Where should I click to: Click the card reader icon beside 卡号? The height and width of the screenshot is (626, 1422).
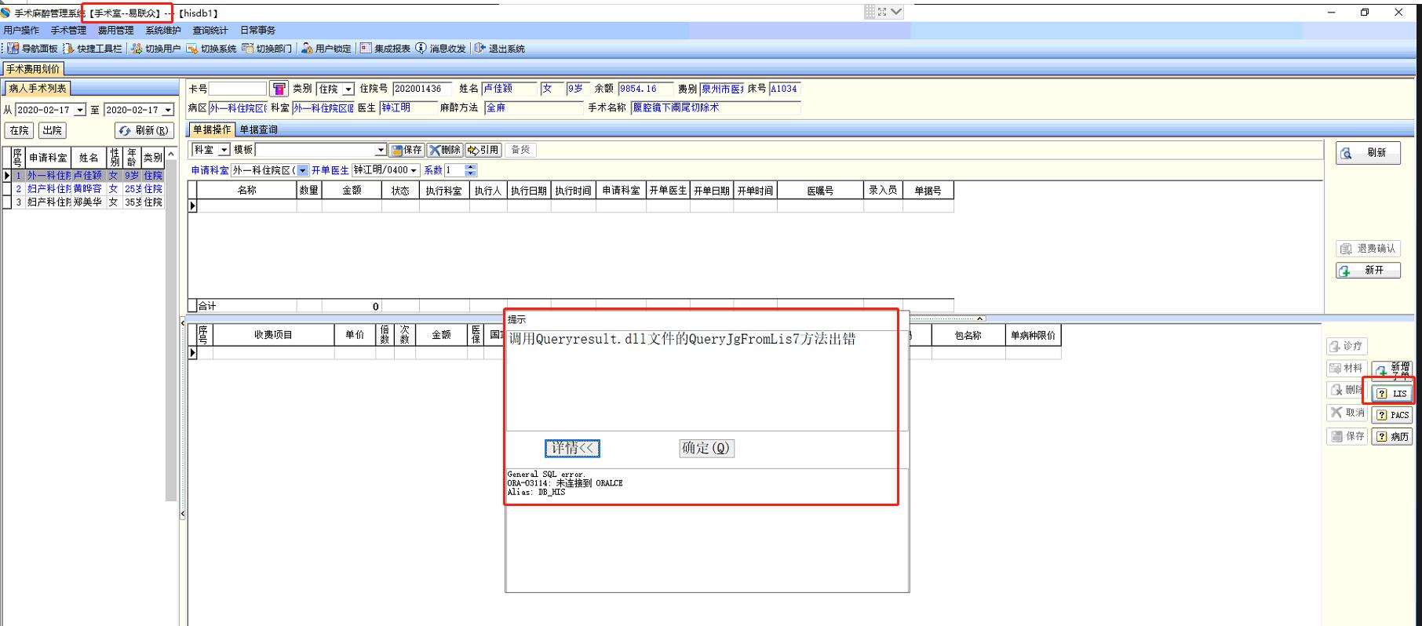279,89
